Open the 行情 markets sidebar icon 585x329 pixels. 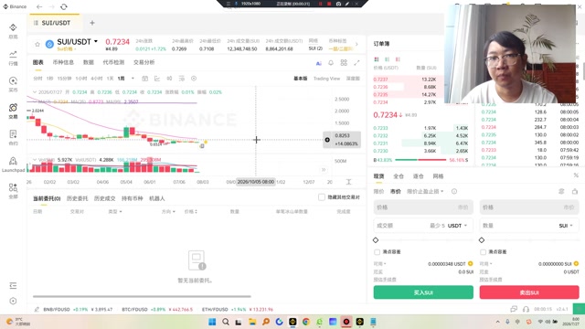click(x=13, y=54)
